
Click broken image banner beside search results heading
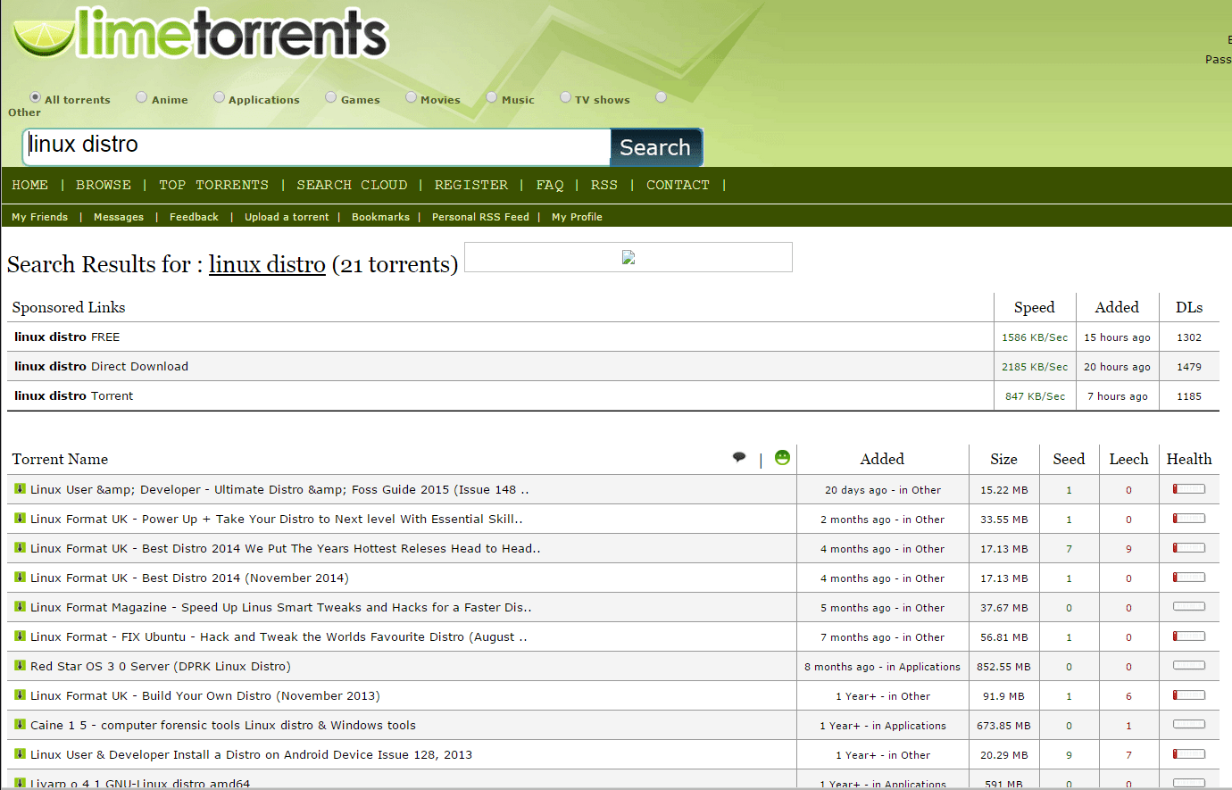coord(628,257)
